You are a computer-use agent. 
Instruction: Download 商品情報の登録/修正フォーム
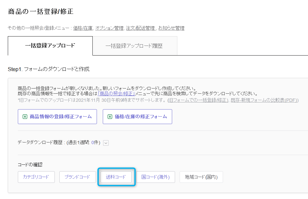coord(57,117)
